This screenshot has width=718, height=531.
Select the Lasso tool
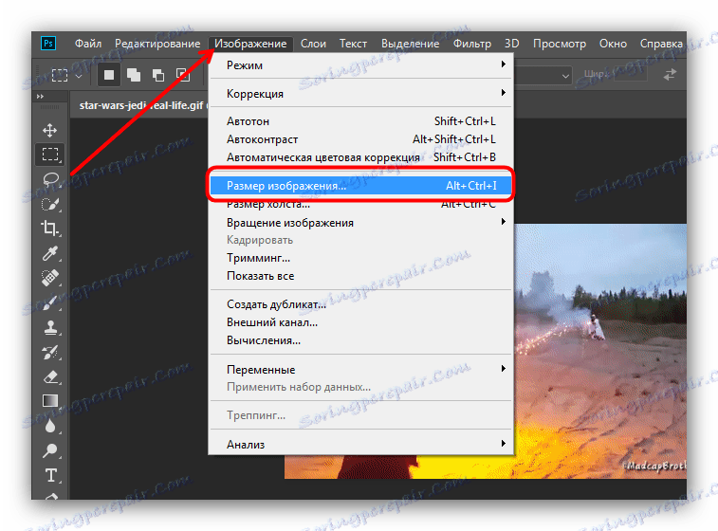[x=50, y=179]
